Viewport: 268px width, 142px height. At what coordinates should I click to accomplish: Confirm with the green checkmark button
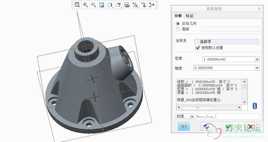tap(229, 127)
